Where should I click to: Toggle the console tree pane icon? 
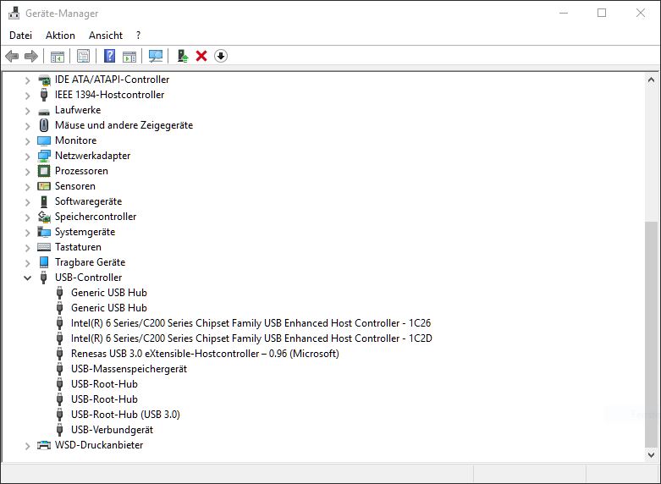(58, 56)
